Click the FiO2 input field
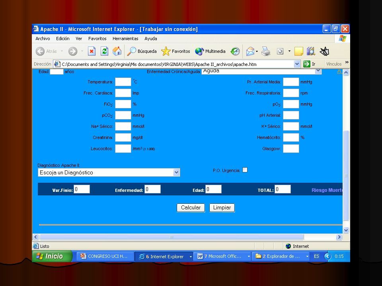The width and height of the screenshot is (382, 286). pyautogui.click(x=123, y=104)
